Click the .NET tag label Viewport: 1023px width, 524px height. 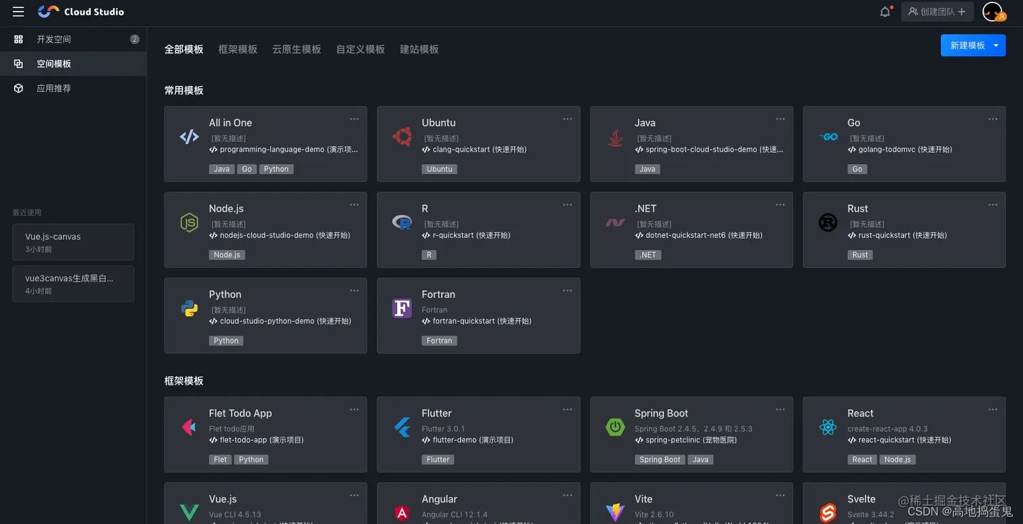[x=647, y=255]
